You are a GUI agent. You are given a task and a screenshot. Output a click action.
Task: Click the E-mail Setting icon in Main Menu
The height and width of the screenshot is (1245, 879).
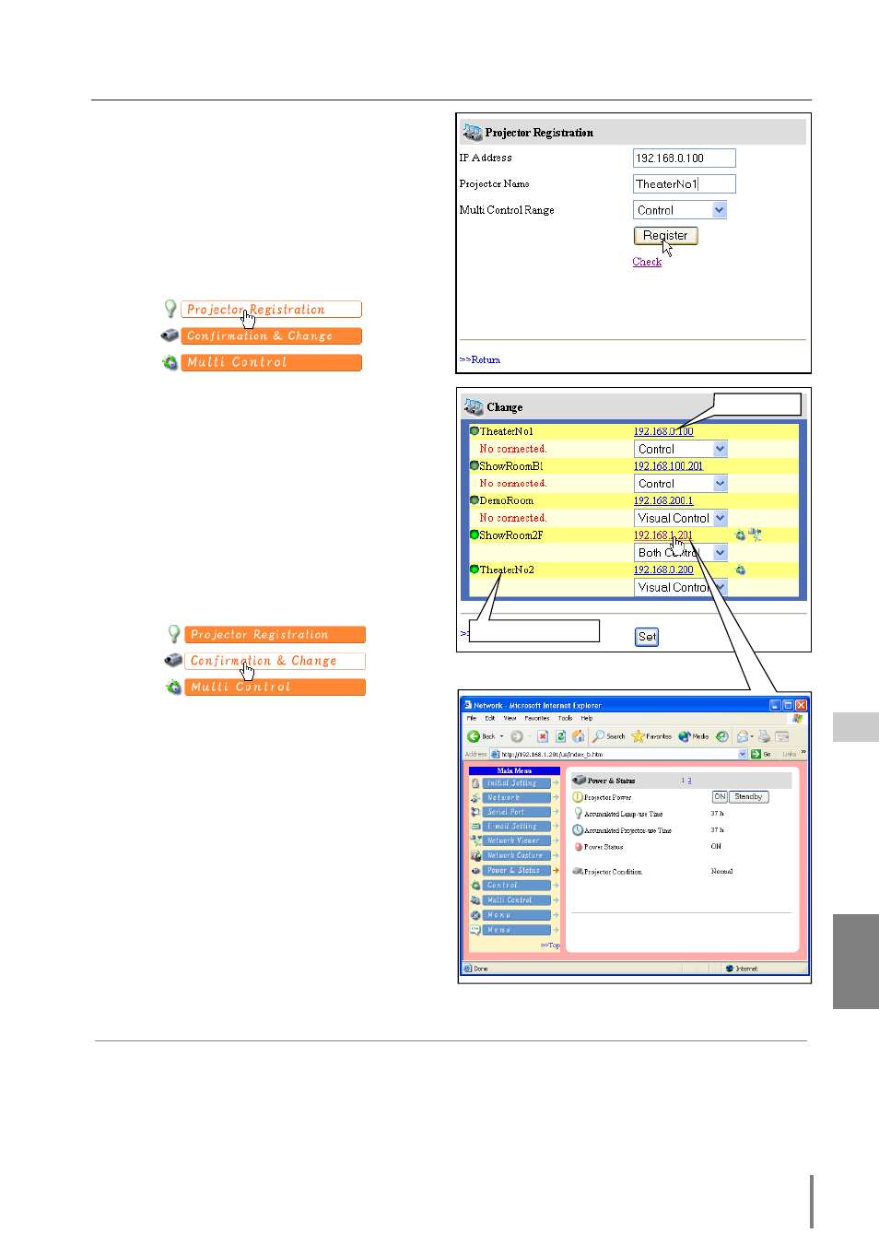click(475, 826)
